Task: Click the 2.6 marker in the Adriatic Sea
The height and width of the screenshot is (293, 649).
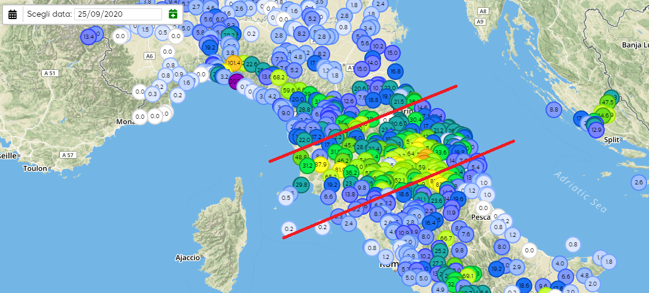Action: click(638, 182)
